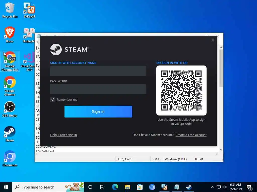257x192 pixels.
Task: Select the Chromium desktop shortcut
Action: [x=10, y=158]
